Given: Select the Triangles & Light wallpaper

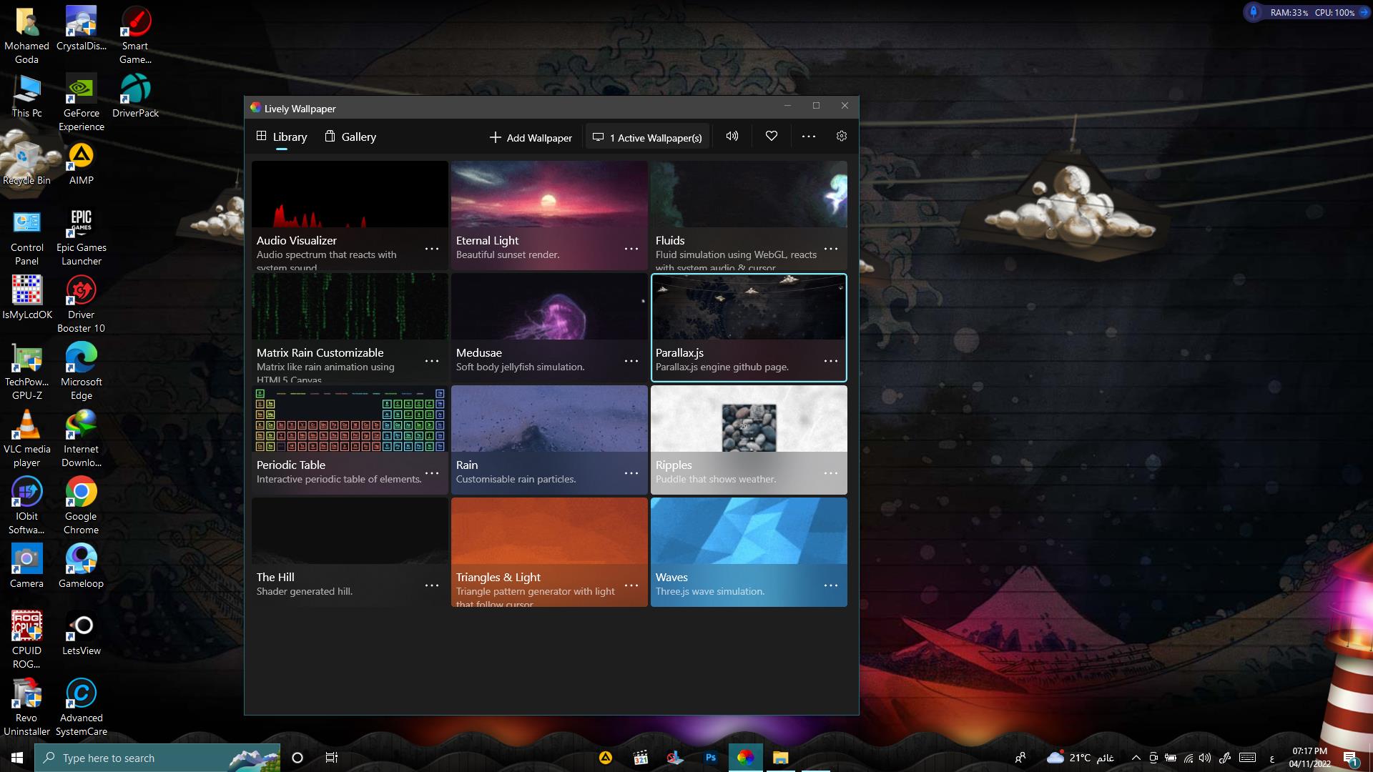Looking at the screenshot, I should tap(549, 532).
